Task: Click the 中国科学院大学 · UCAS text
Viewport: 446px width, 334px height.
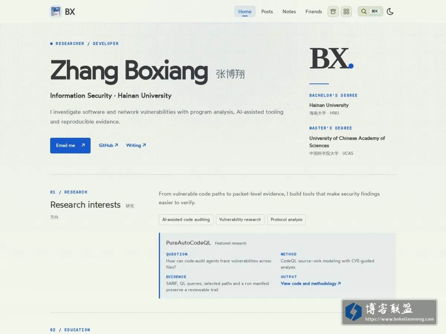Action: pyautogui.click(x=331, y=153)
